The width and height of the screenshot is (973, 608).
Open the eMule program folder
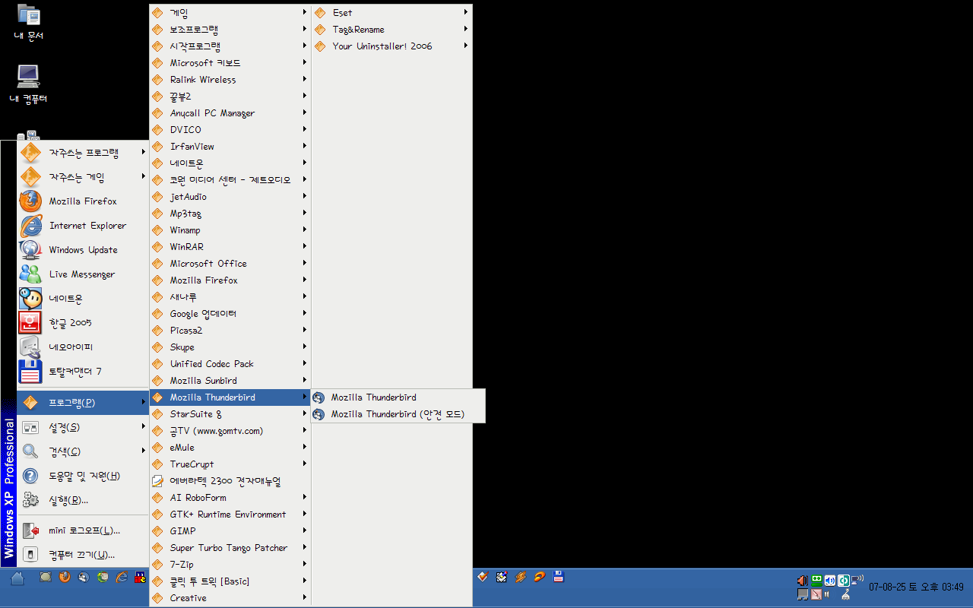click(x=230, y=448)
